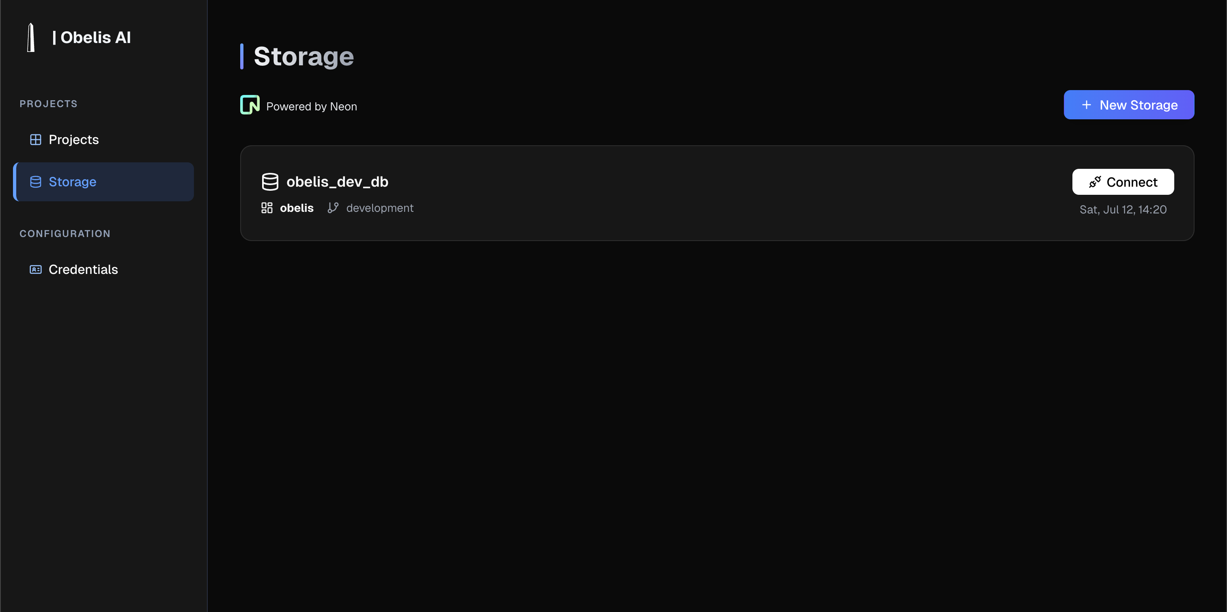Open the Credentials sidebar item
The height and width of the screenshot is (612, 1227).
pos(103,269)
